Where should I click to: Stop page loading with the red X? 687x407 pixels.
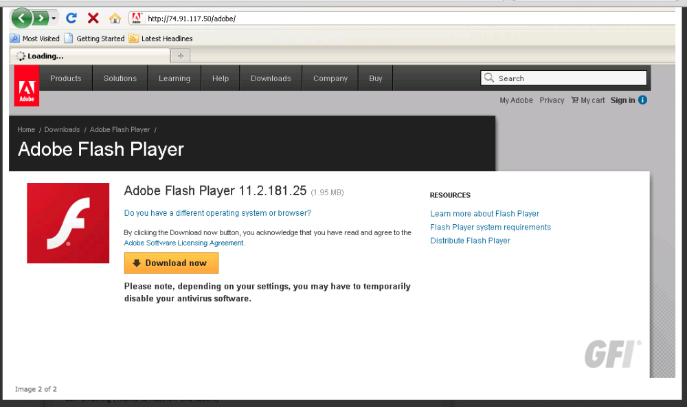tap(93, 18)
